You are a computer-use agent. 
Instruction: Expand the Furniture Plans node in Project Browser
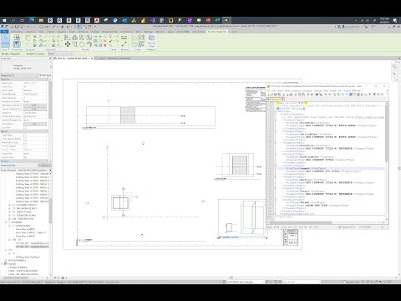coord(9,215)
